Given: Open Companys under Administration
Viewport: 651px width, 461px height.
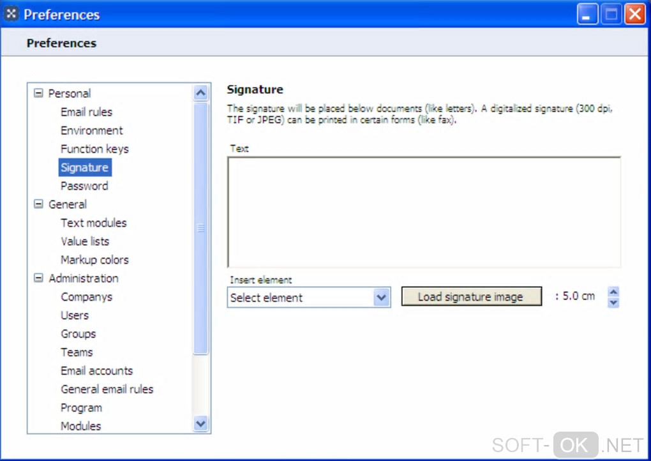Looking at the screenshot, I should tap(86, 297).
